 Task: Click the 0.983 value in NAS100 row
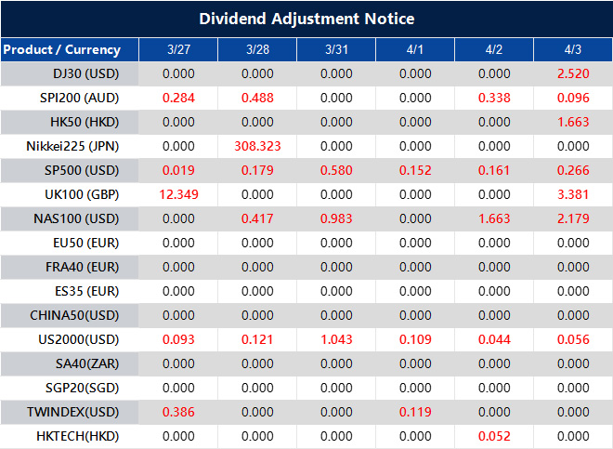[336, 218]
